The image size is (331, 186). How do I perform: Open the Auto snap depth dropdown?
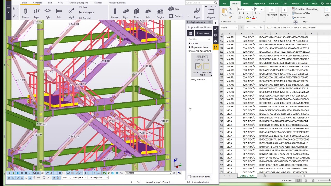[70, 177]
